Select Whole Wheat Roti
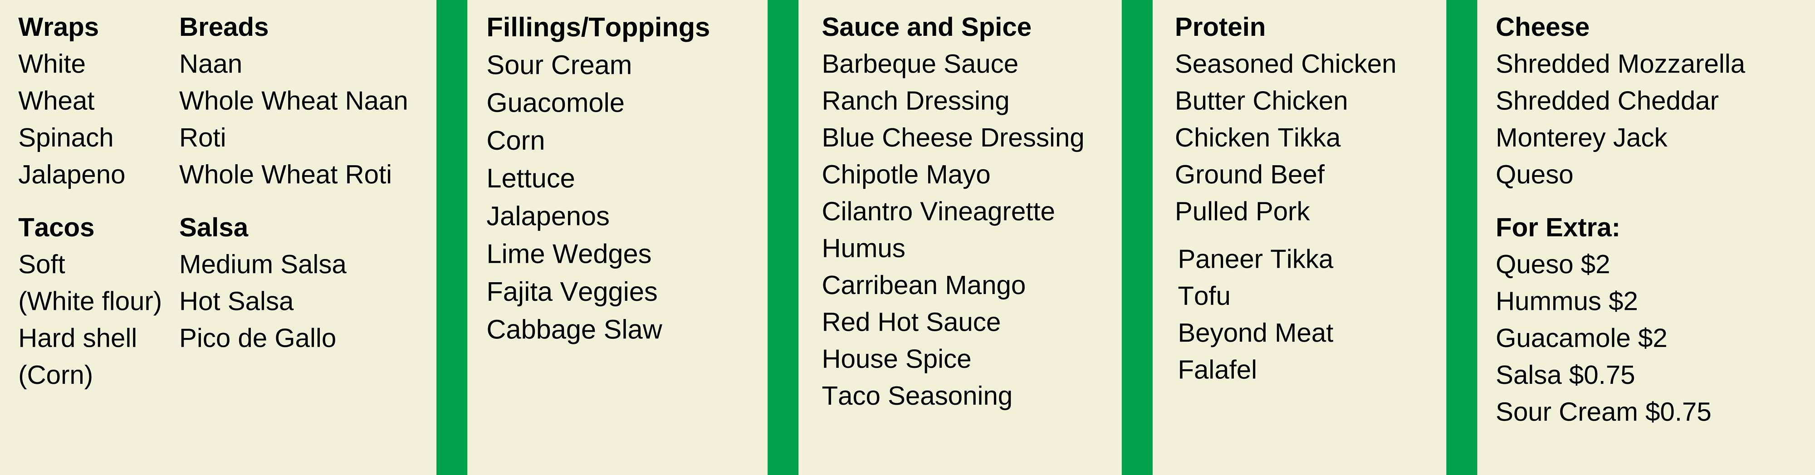The width and height of the screenshot is (1815, 475). click(285, 175)
